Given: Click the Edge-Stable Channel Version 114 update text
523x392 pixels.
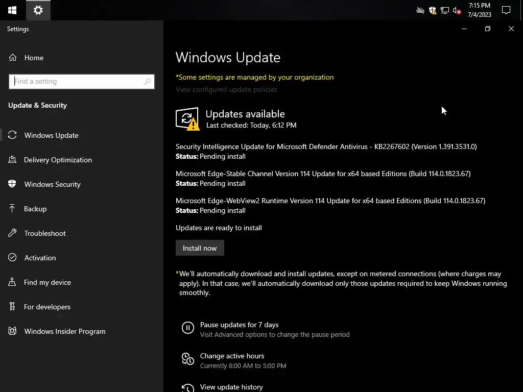Looking at the screenshot, I should point(323,174).
